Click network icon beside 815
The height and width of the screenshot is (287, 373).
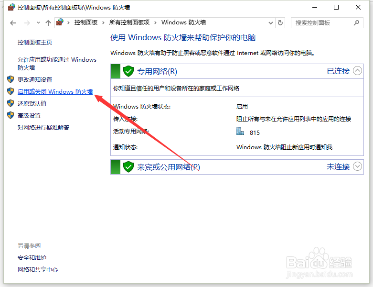240,131
